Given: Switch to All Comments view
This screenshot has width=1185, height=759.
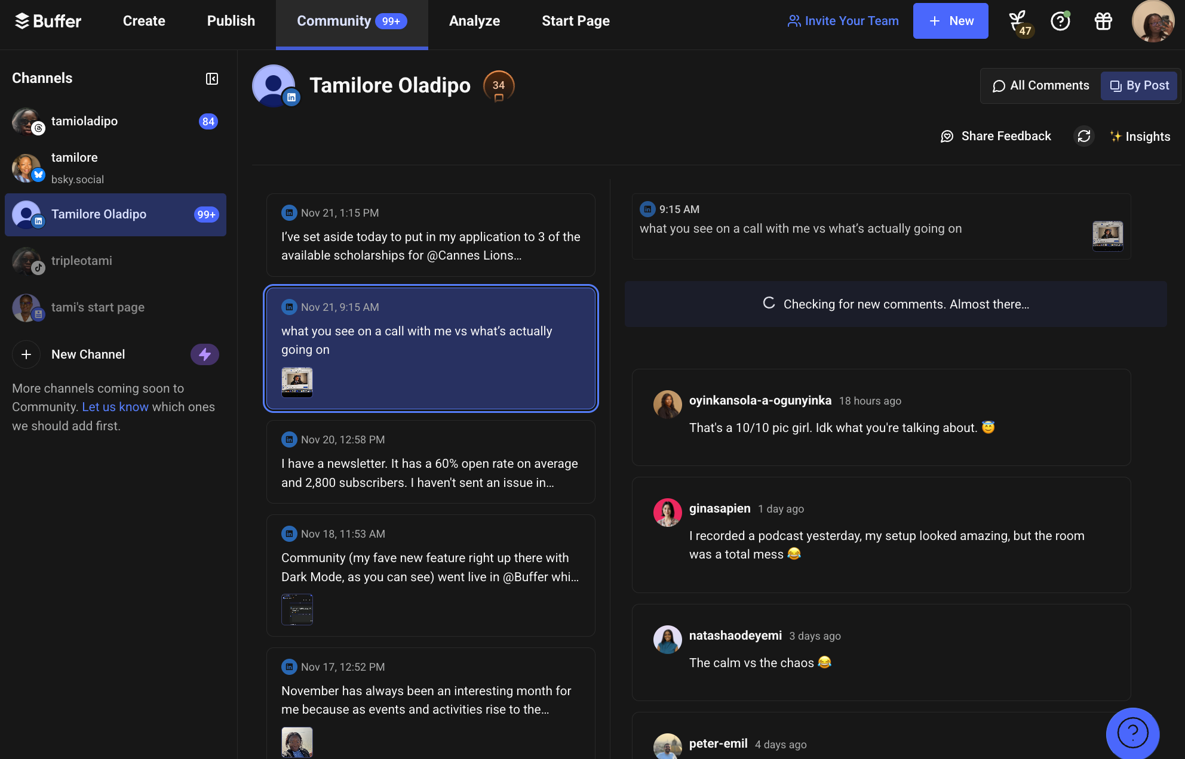Looking at the screenshot, I should tap(1040, 85).
